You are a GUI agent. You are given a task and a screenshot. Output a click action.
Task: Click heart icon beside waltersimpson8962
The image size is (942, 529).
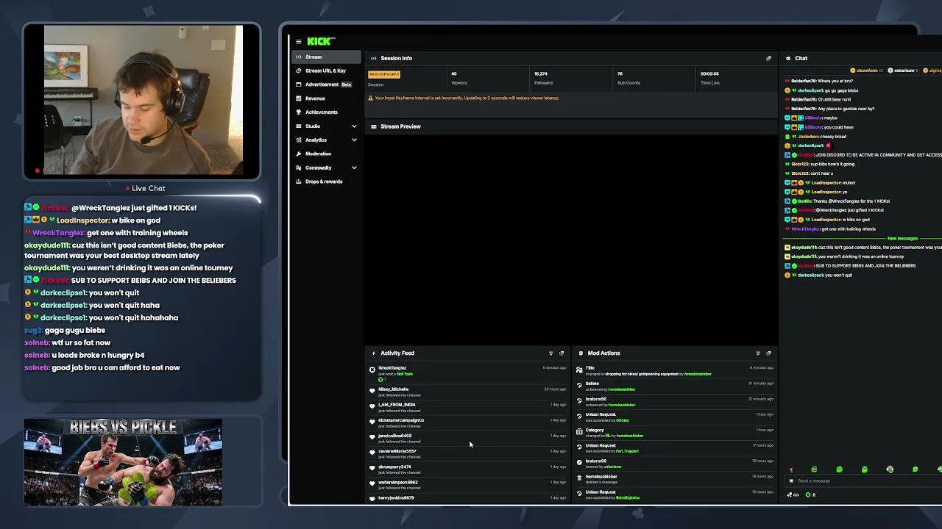tap(372, 485)
